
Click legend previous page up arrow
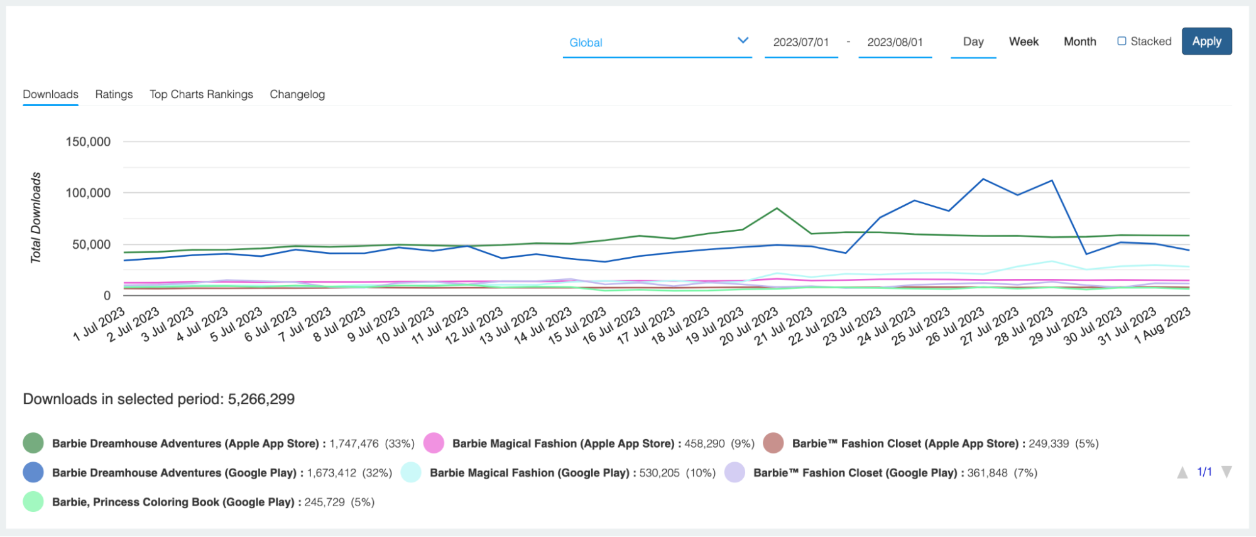1182,472
